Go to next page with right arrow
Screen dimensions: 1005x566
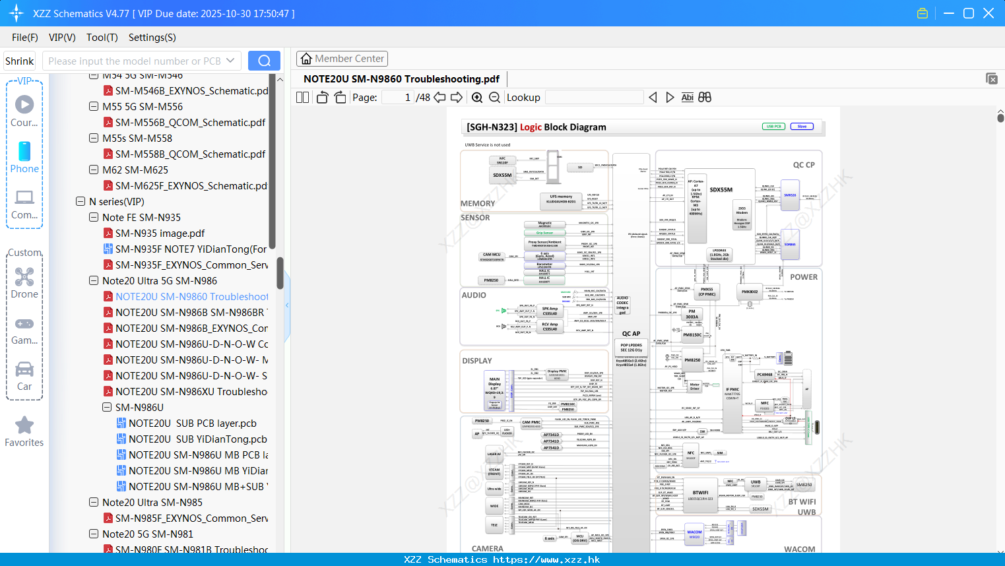(x=457, y=97)
